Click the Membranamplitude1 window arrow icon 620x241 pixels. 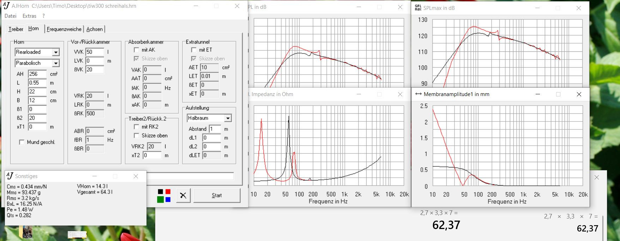point(419,94)
